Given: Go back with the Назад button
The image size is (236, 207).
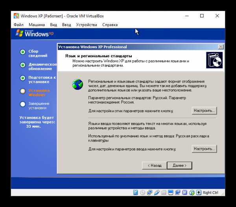Looking at the screenshot, I should click(155, 165).
